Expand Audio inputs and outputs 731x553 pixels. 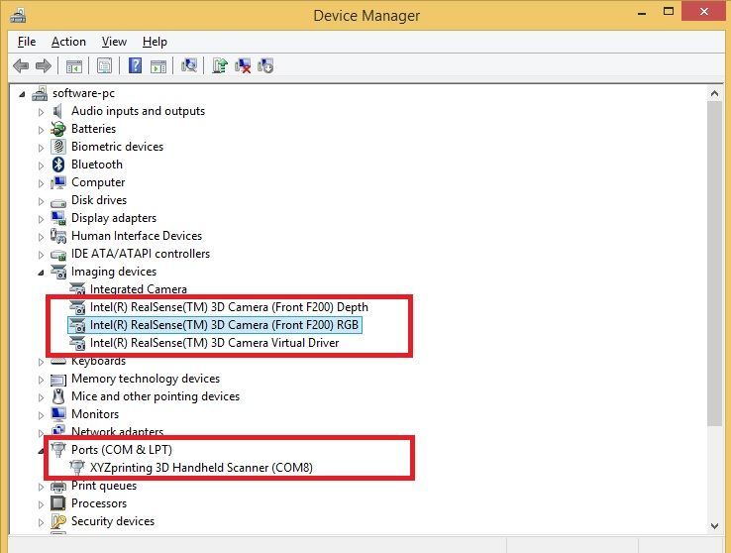[x=41, y=112]
